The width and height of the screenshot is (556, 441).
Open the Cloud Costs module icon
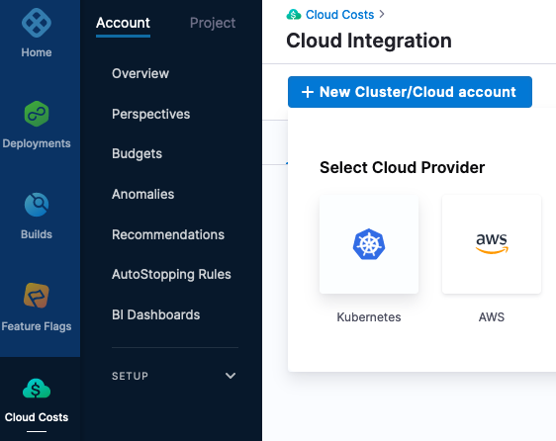[37, 389]
